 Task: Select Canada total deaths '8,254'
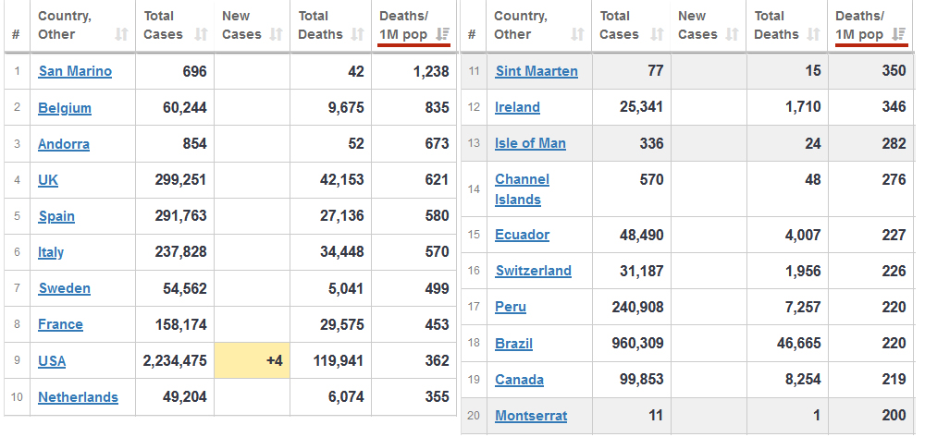point(803,380)
